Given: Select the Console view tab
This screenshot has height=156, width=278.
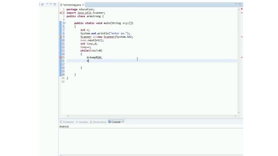Looking at the screenshot, I should point(114,122).
